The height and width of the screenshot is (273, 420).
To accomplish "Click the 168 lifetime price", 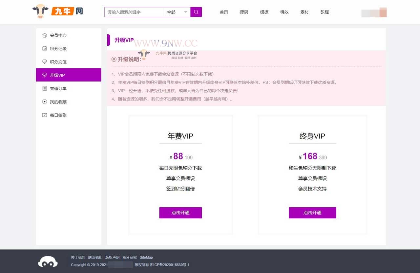I will pos(310,156).
